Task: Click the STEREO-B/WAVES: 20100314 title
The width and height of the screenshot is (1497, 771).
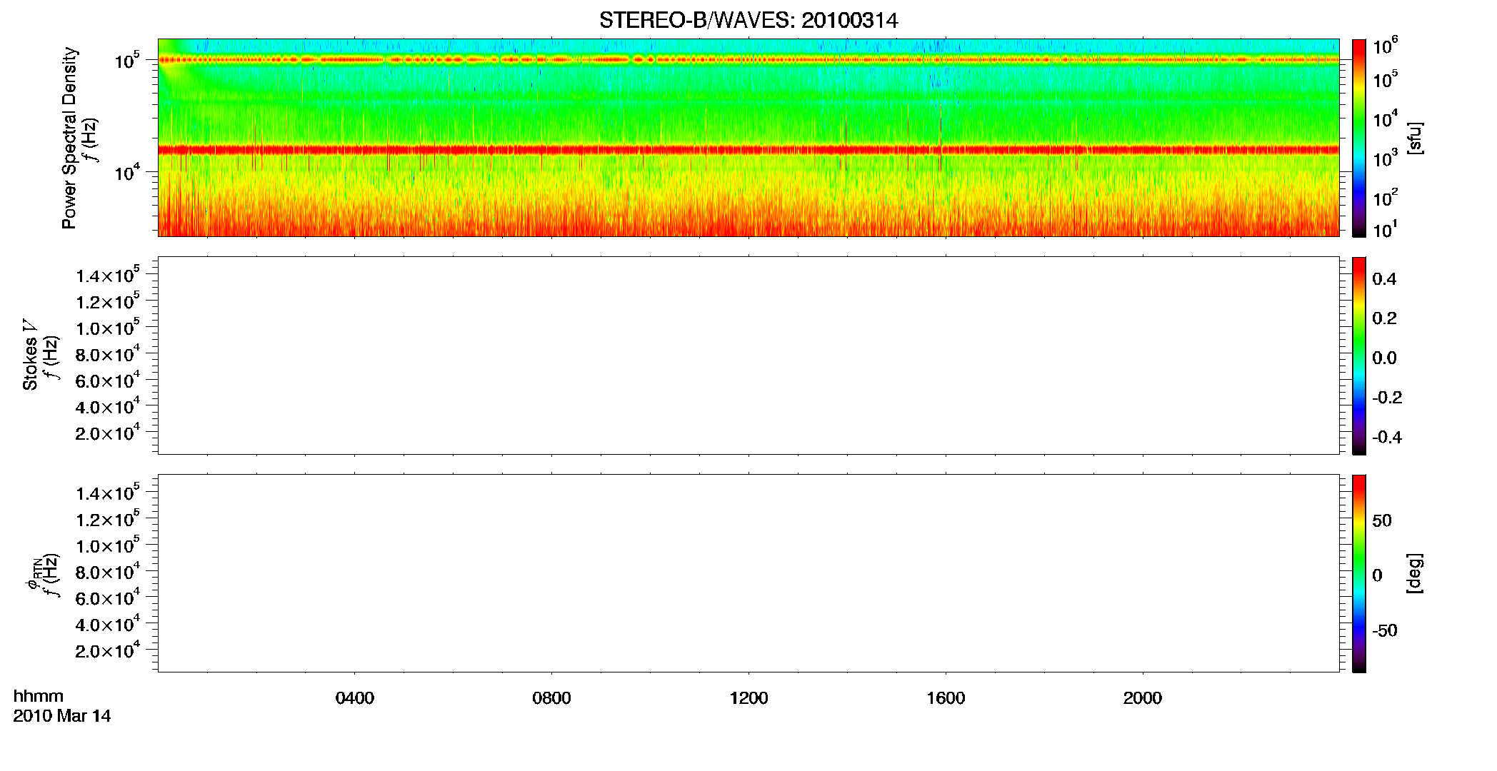Action: pos(748,21)
